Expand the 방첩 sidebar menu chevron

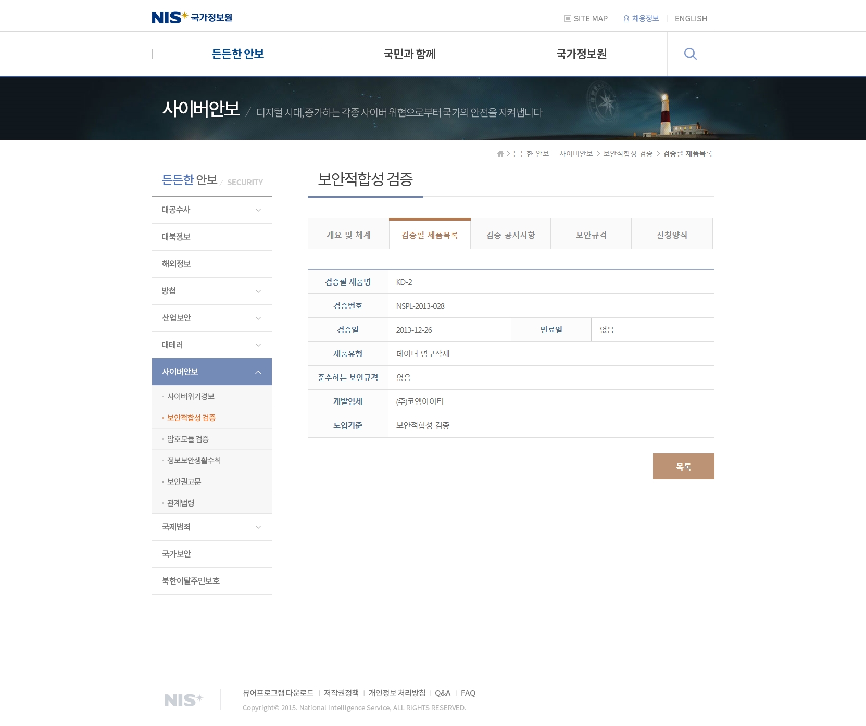(x=258, y=291)
